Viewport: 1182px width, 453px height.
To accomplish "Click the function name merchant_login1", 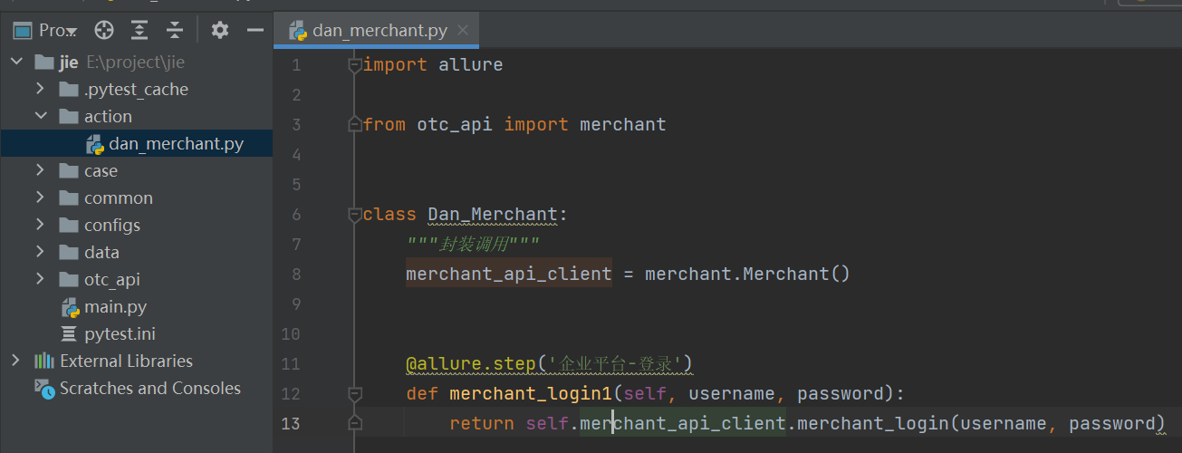I will pyautogui.click(x=531, y=393).
